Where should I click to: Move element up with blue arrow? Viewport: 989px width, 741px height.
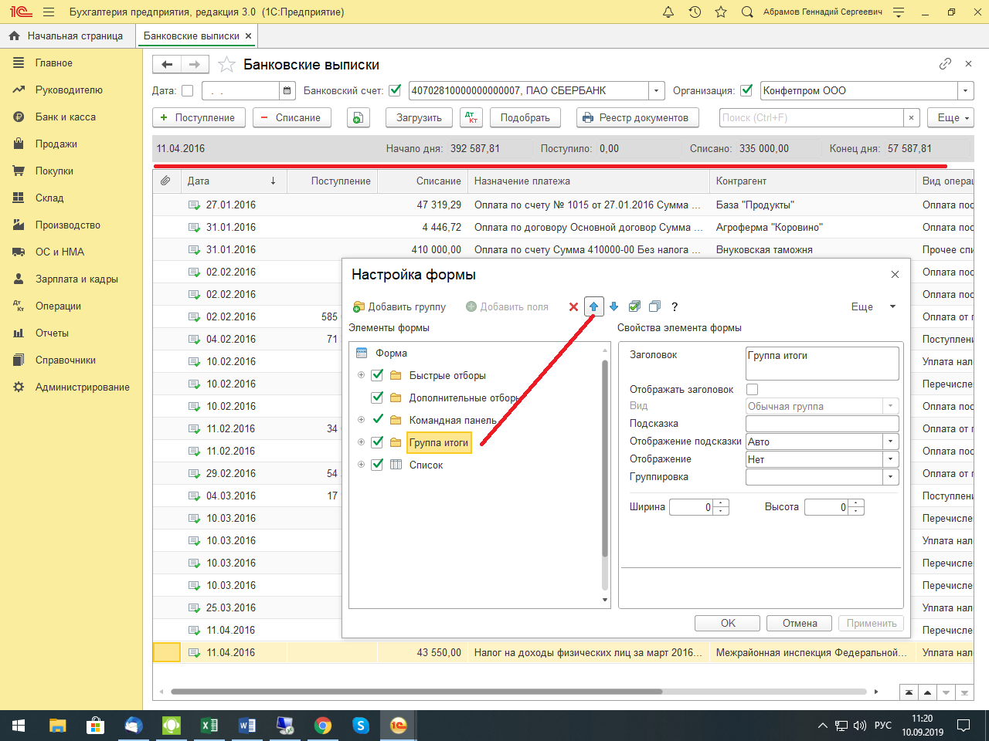coord(593,307)
